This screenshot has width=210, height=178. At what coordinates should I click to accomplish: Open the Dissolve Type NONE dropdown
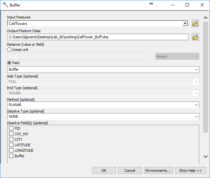[x=196, y=117]
